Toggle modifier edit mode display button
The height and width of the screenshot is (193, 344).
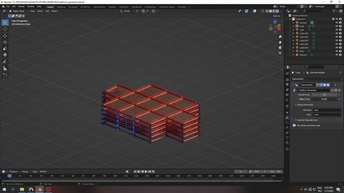[321, 85]
